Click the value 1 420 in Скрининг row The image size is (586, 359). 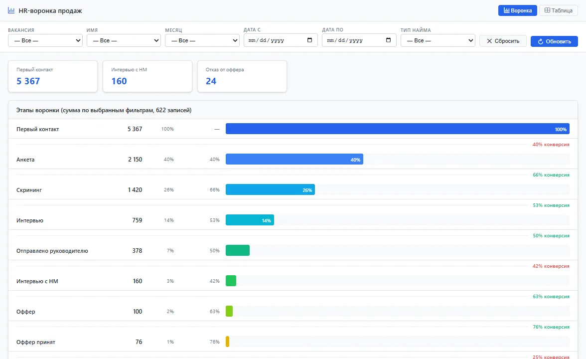point(135,189)
